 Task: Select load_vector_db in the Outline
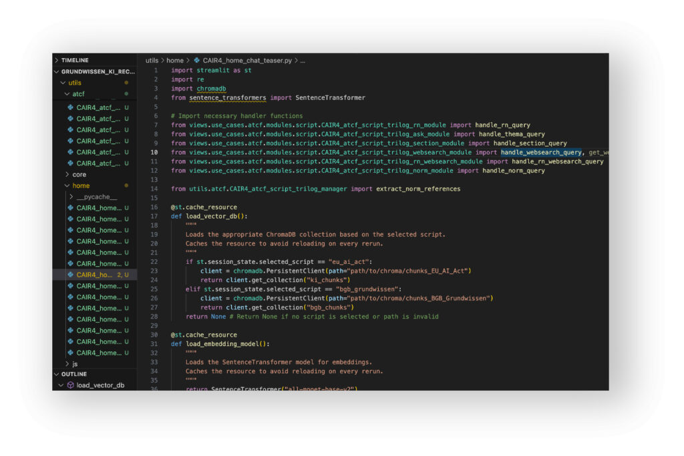pyautogui.click(x=100, y=385)
